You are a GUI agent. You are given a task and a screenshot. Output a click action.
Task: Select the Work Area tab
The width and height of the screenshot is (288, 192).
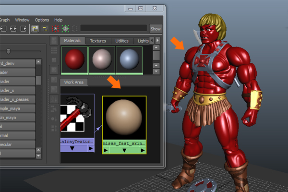coord(73,82)
